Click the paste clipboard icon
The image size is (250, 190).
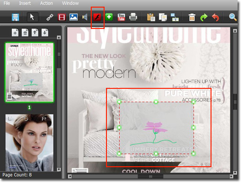pos(151,17)
